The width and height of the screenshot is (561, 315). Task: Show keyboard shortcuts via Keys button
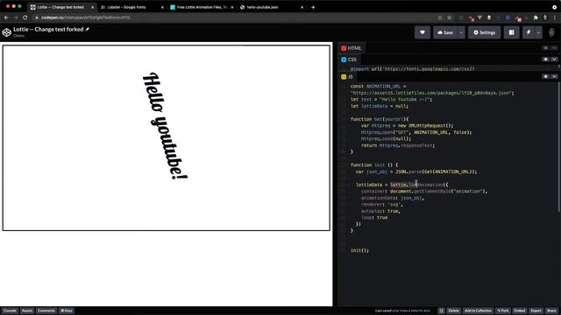[67, 311]
